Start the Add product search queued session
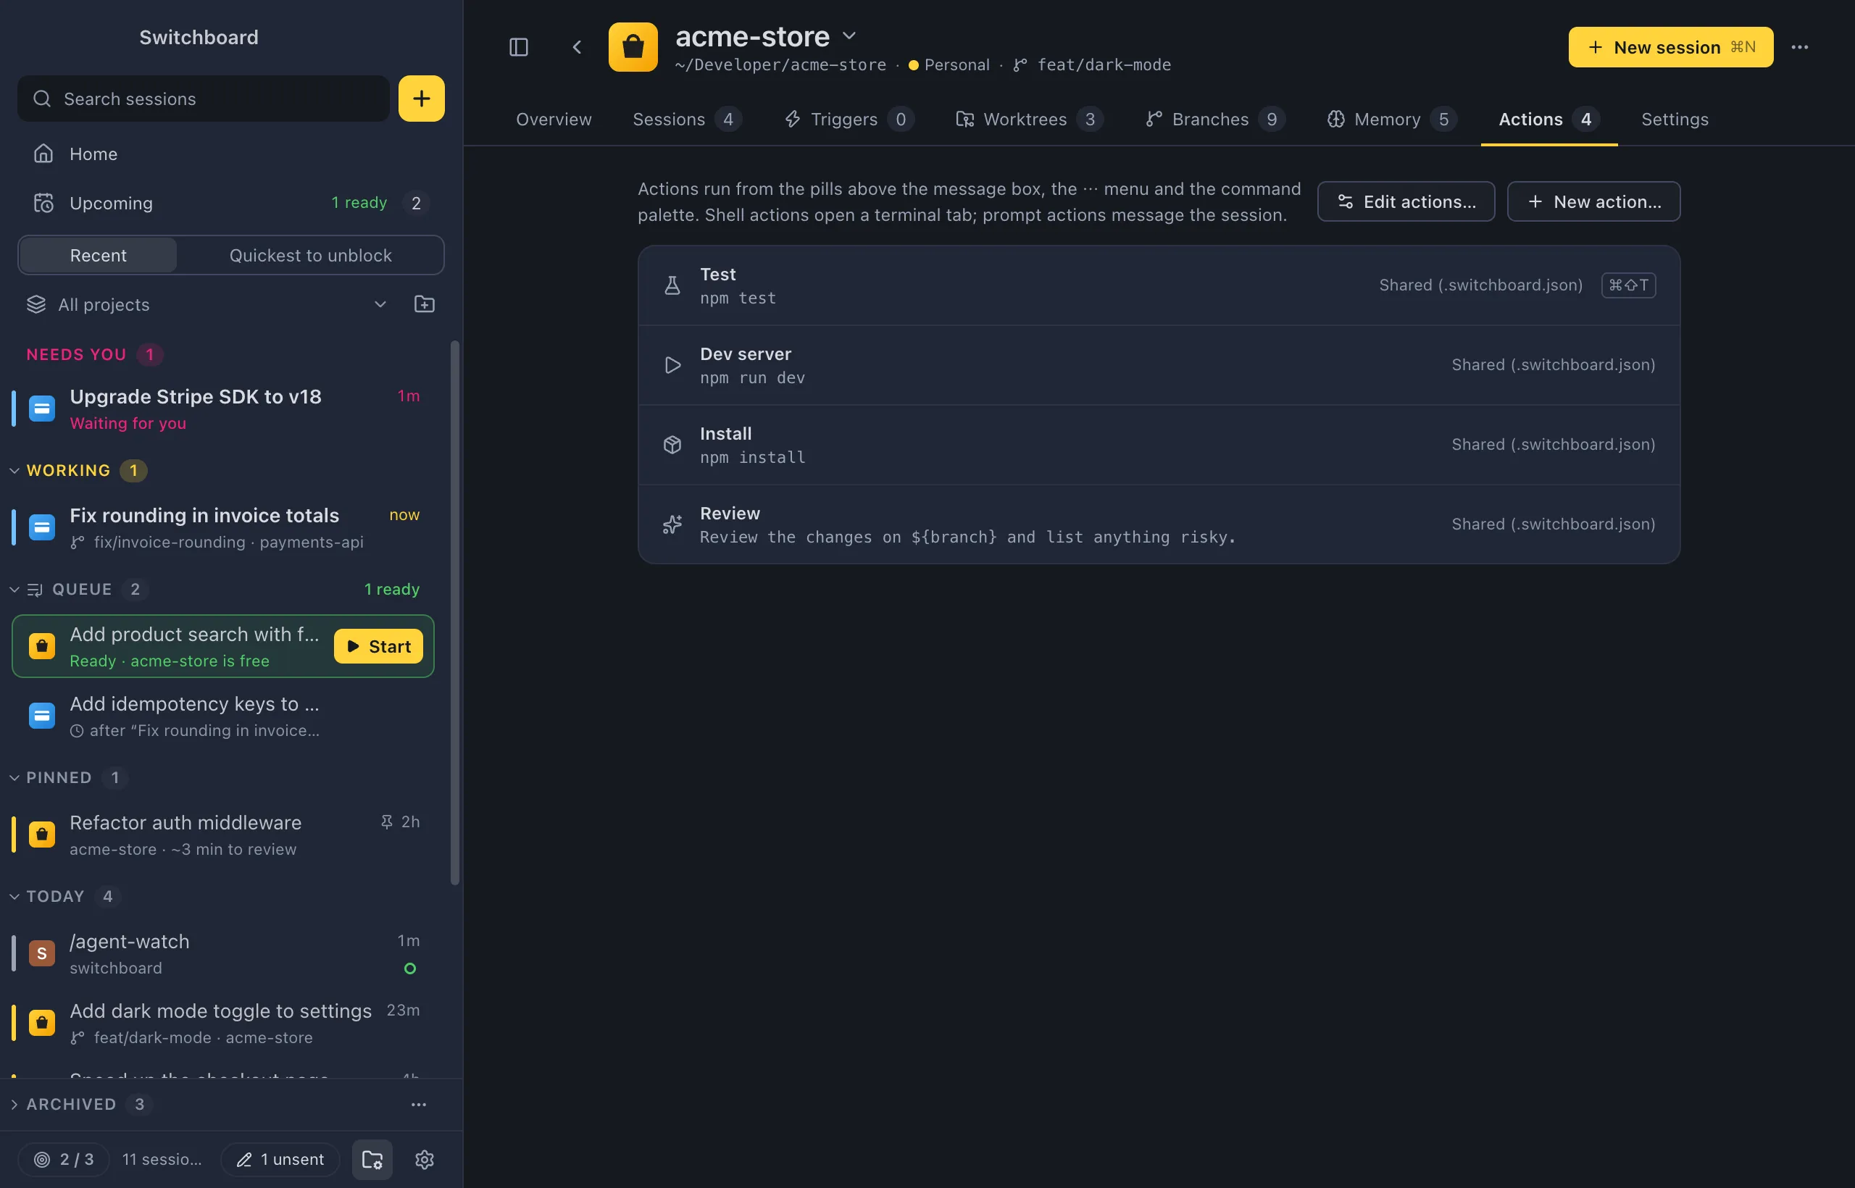This screenshot has width=1855, height=1188. click(x=378, y=646)
